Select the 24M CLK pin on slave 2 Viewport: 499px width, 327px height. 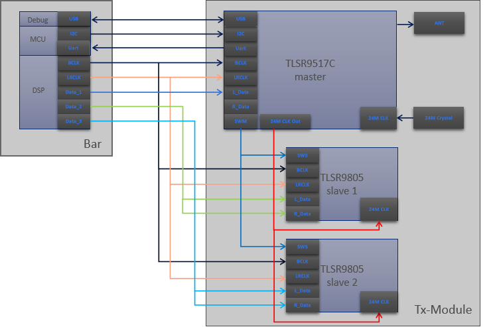click(x=379, y=302)
